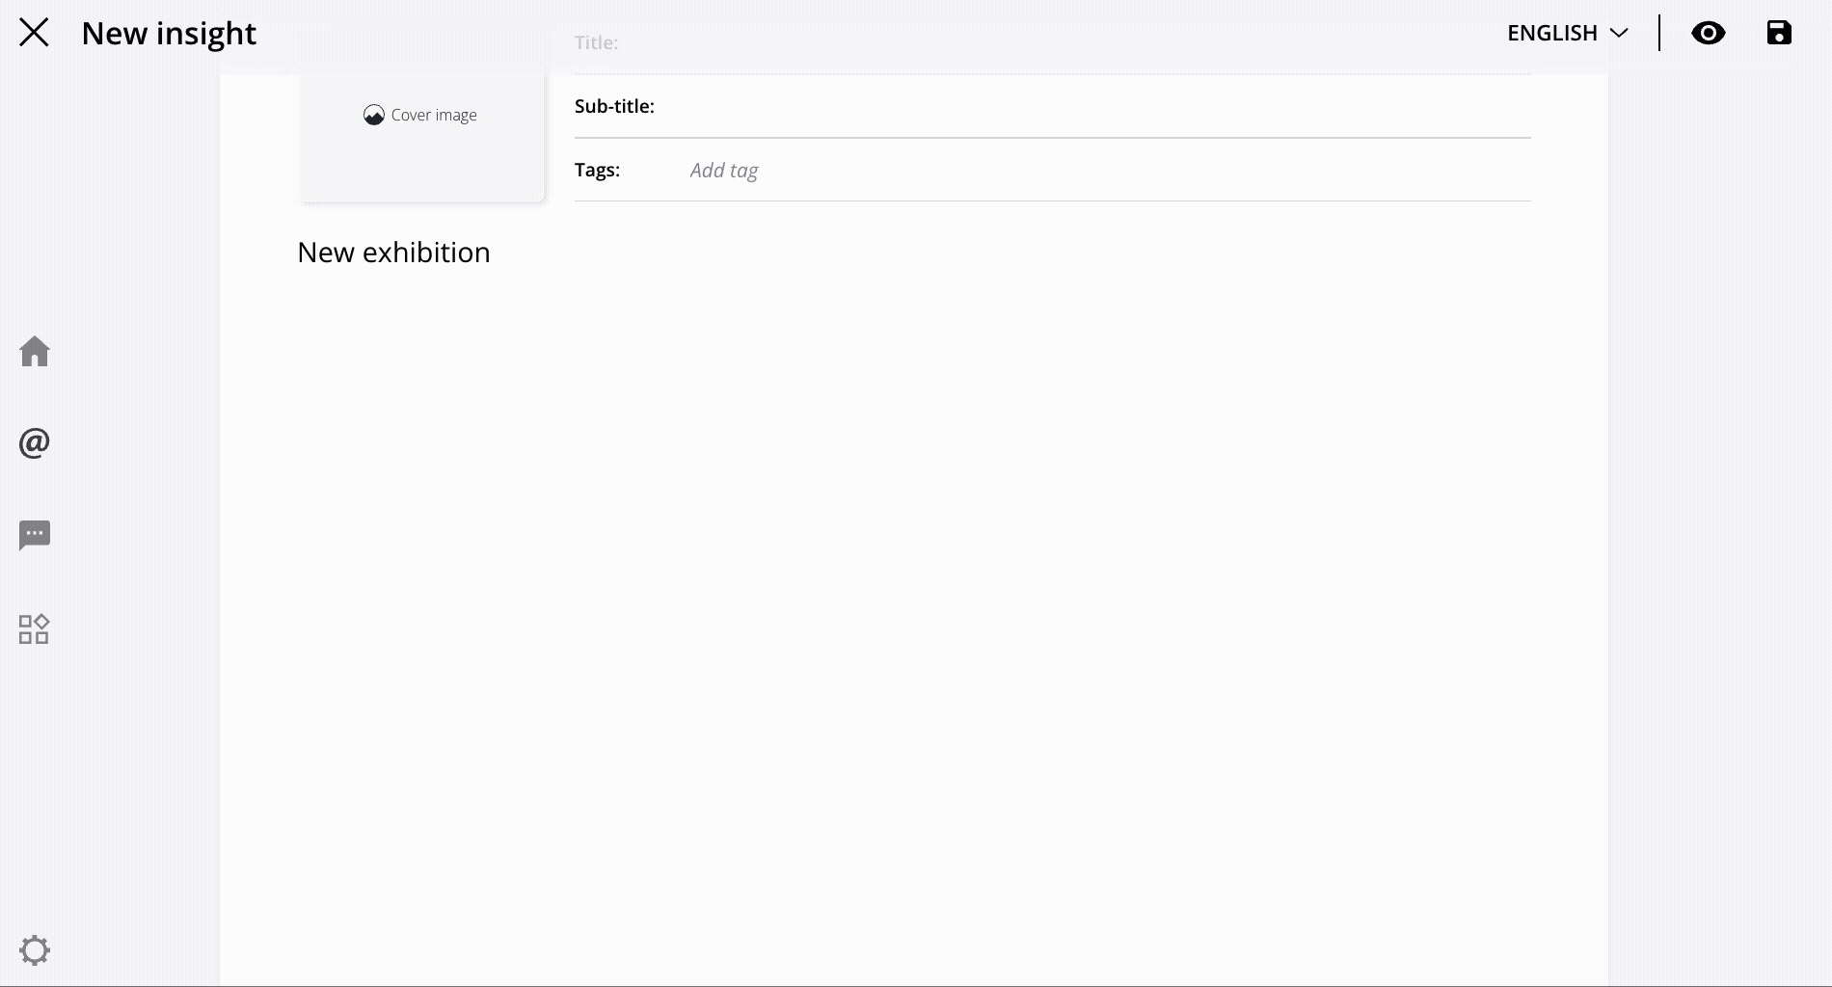
Task: Close the New insight editor
Action: click(x=34, y=33)
